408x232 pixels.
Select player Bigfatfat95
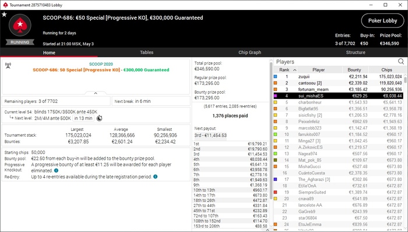pos(338,109)
